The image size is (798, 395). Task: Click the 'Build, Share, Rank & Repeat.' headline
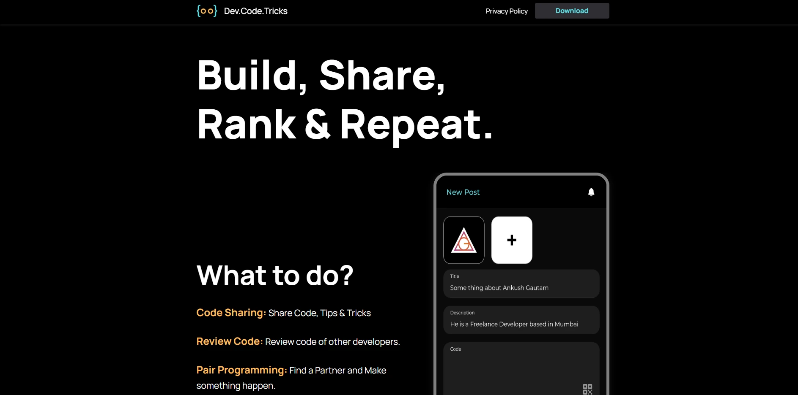coord(345,100)
